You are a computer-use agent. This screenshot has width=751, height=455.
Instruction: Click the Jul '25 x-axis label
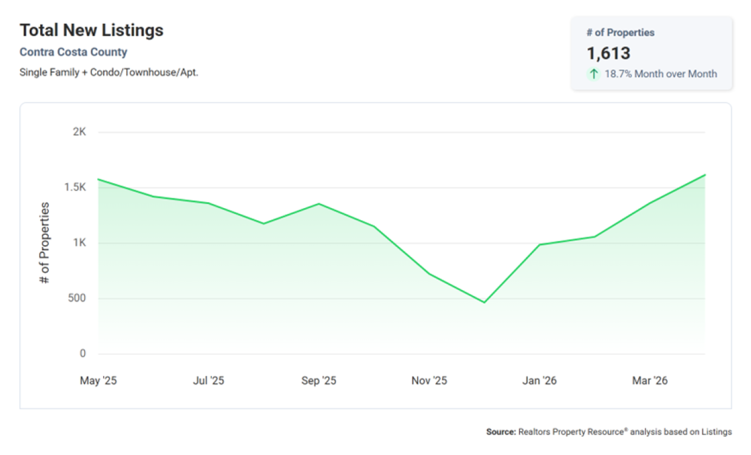point(209,381)
